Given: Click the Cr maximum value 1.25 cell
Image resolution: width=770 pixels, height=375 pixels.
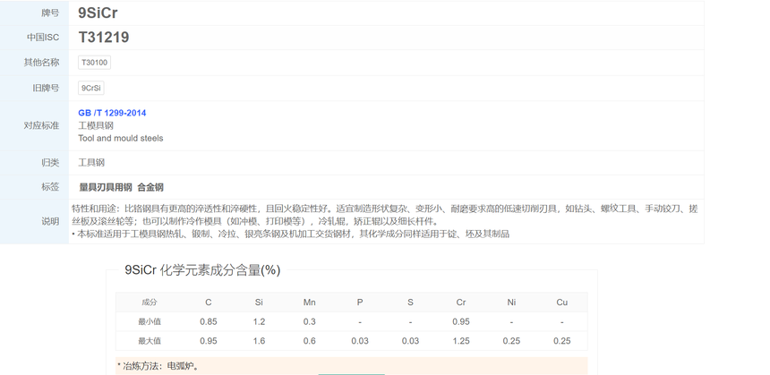Looking at the screenshot, I should coord(460,341).
